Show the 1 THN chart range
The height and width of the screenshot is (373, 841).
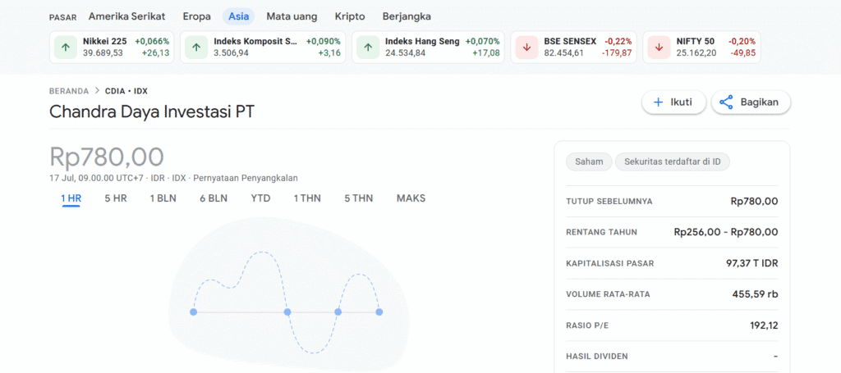(307, 198)
